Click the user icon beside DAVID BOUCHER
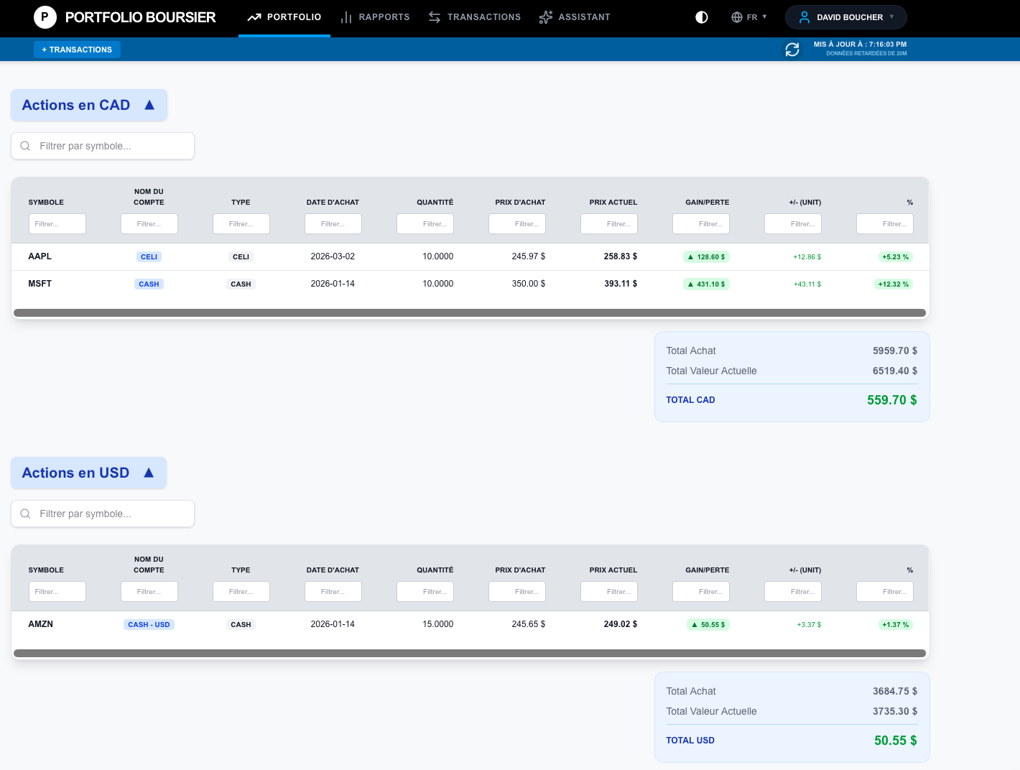 (x=805, y=17)
